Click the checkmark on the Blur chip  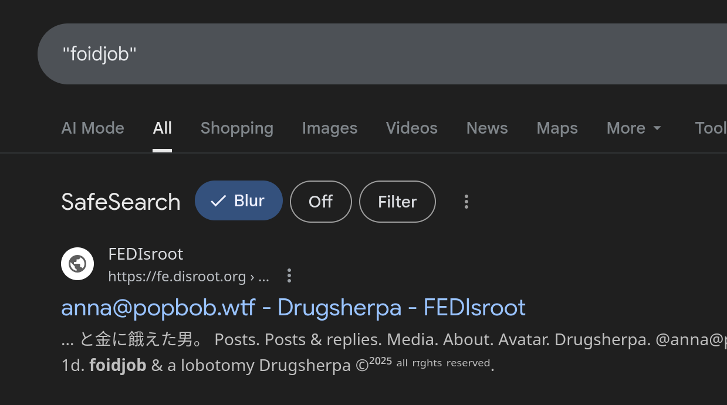pyautogui.click(x=218, y=201)
